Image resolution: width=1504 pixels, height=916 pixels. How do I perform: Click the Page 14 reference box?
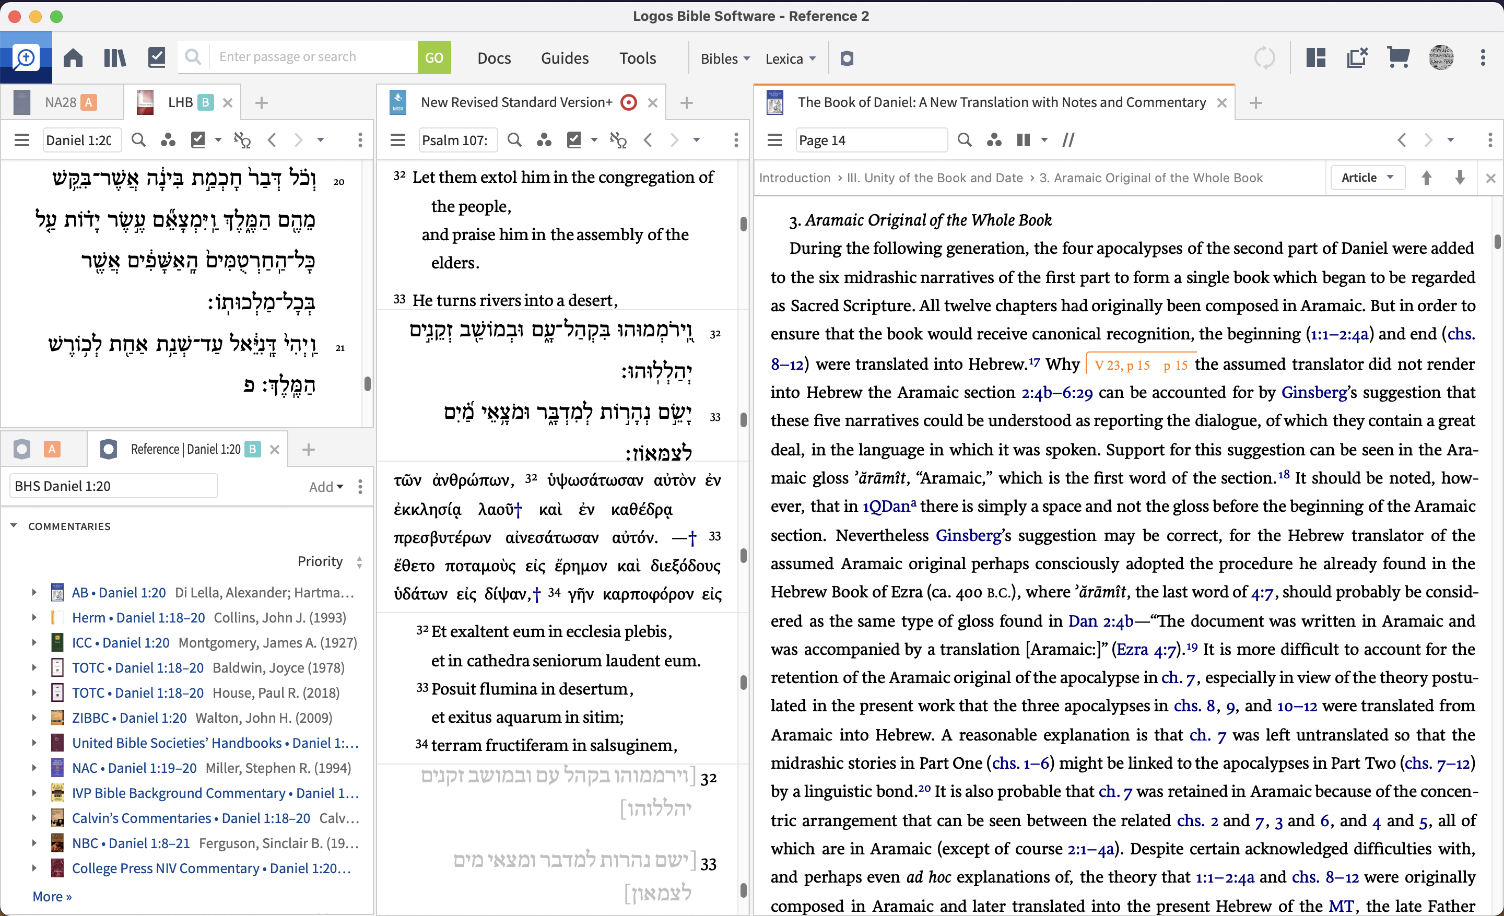pyautogui.click(x=871, y=140)
